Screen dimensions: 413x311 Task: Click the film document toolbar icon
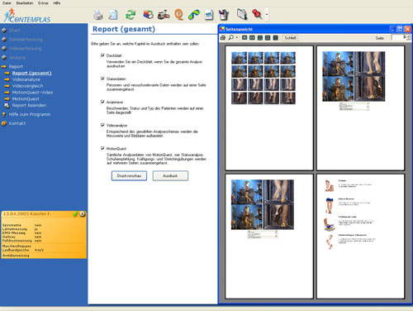tap(209, 15)
